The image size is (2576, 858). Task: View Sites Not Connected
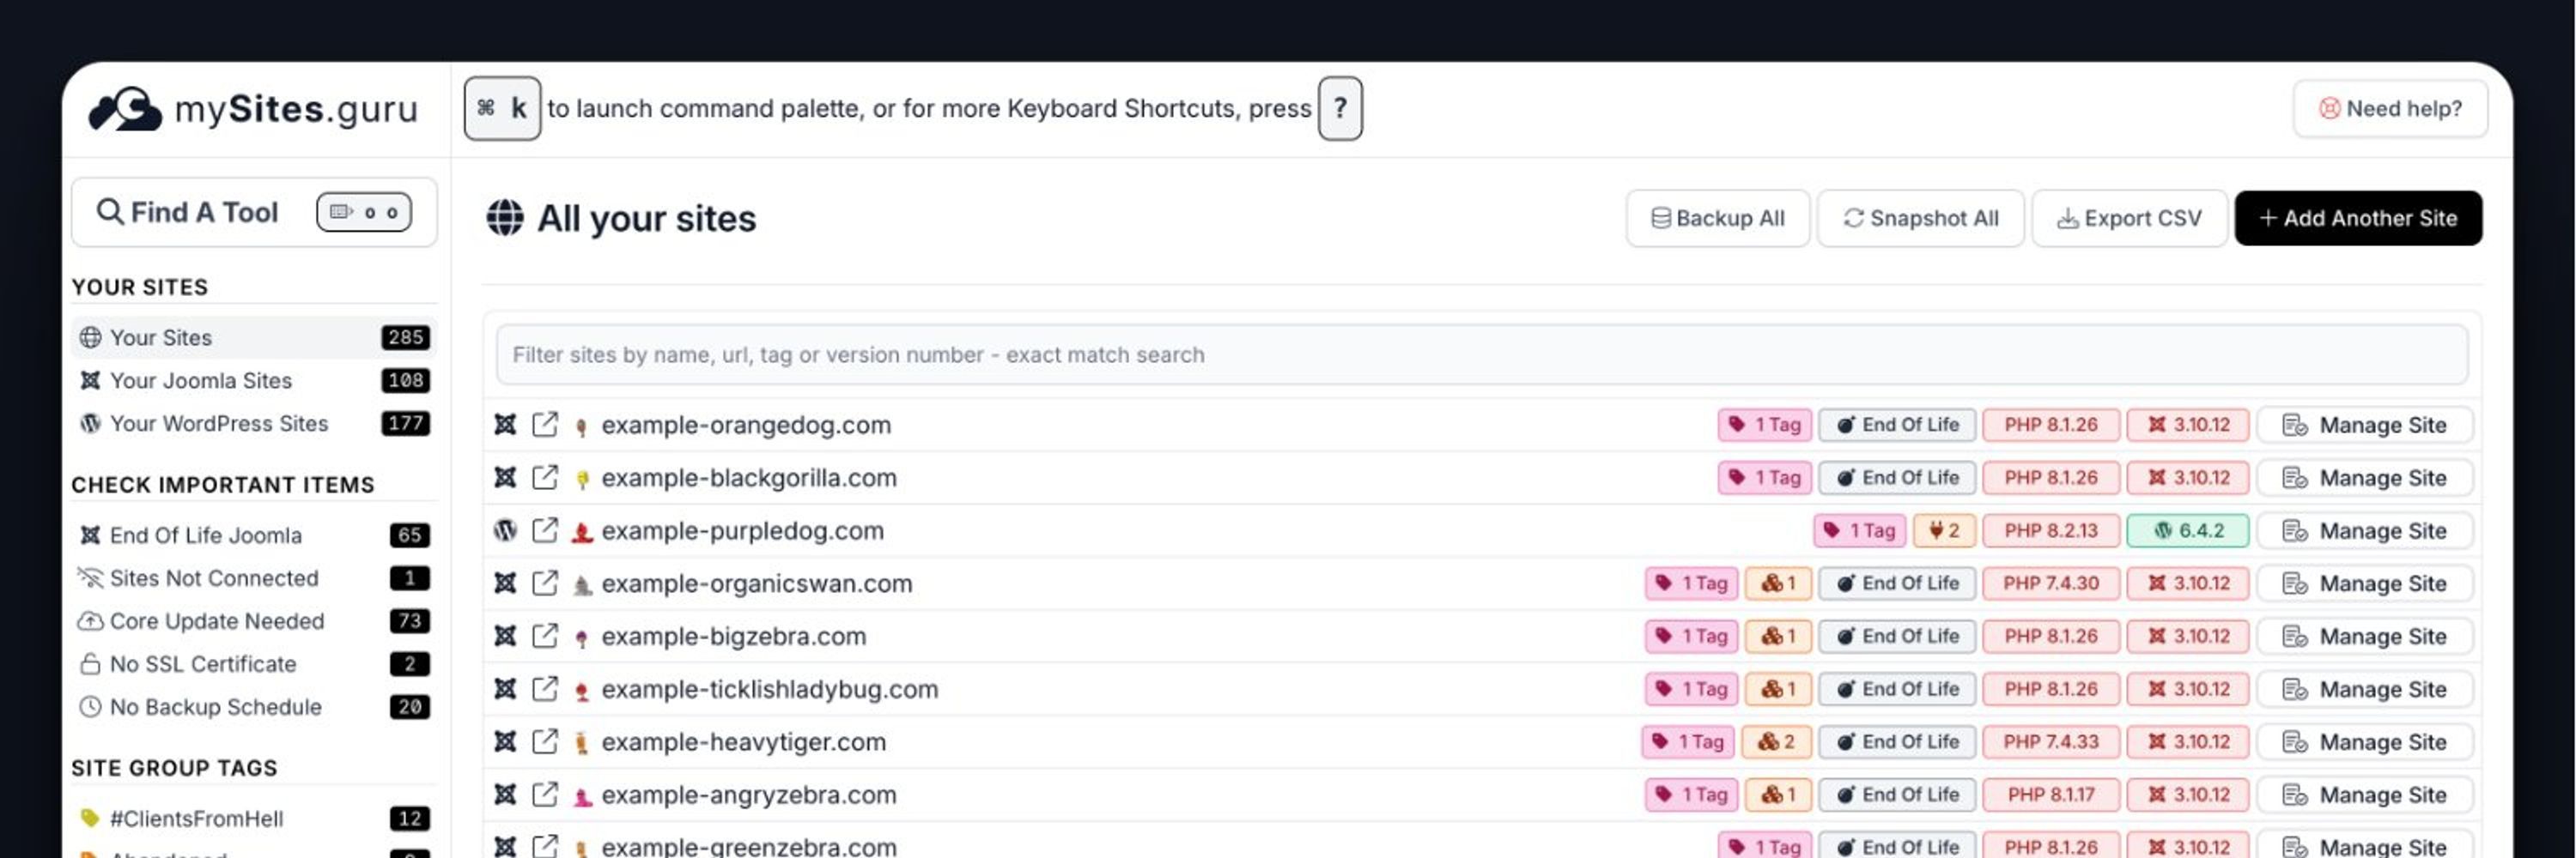click(254, 578)
